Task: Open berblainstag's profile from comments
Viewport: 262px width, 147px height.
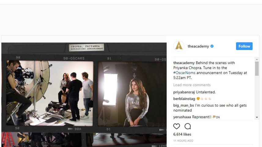Action: point(184,99)
